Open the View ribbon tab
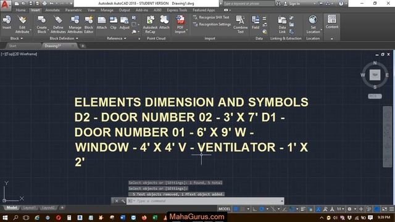The width and height of the screenshot is (395, 222). (91, 10)
